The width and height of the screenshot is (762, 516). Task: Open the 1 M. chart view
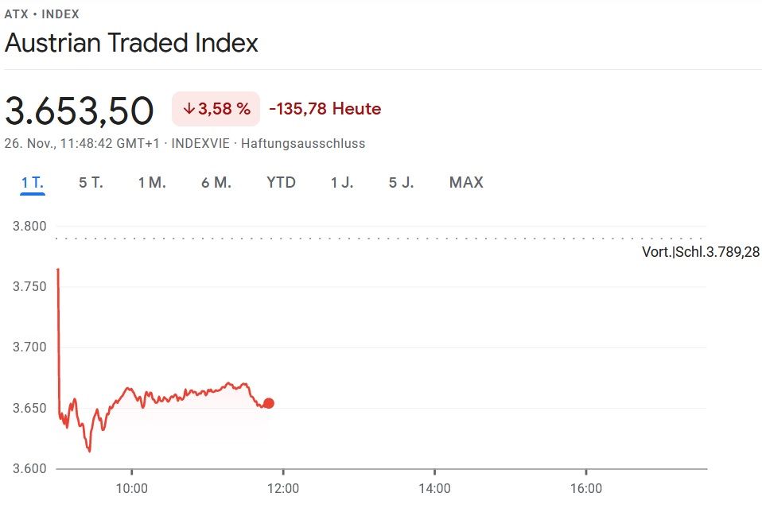click(152, 183)
